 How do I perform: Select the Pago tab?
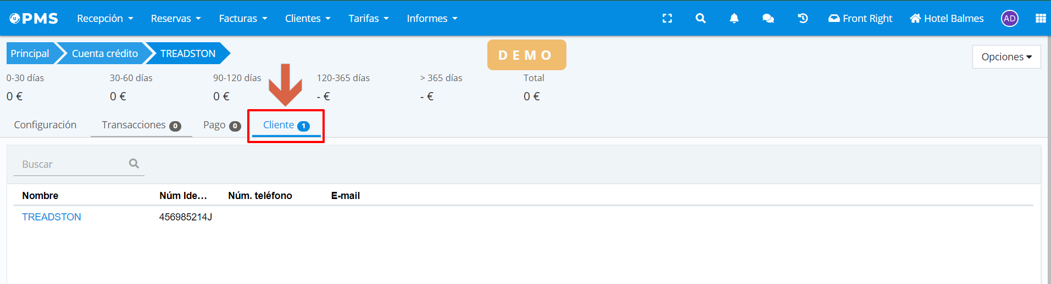[221, 125]
